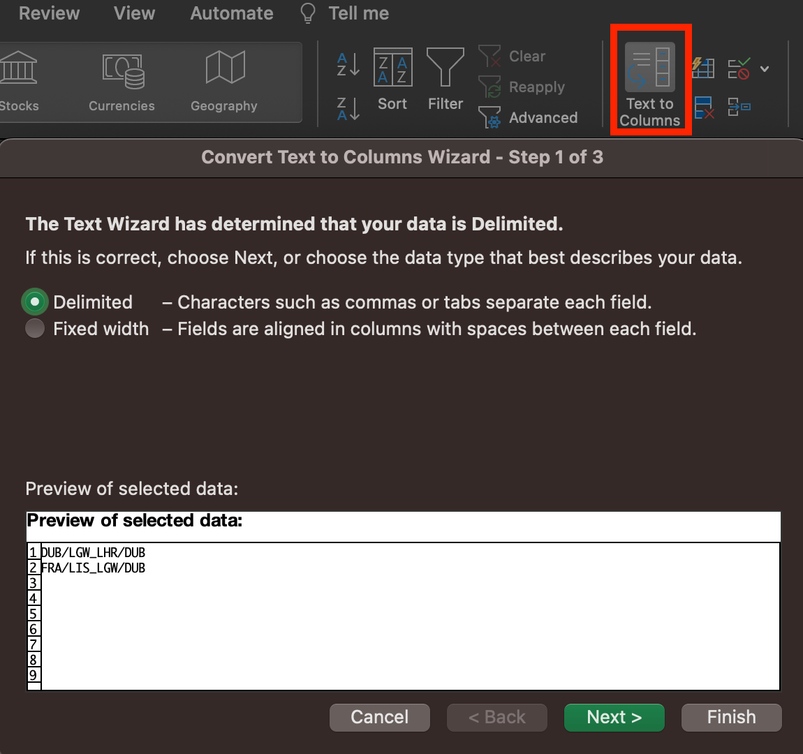Screen dimensions: 803x754
Task: Expand the Data Validation dropdown arrow
Action: tap(765, 68)
